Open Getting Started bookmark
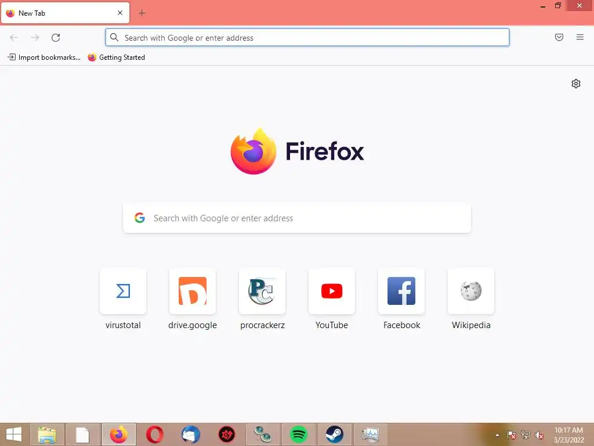Screen dimensions: 594x446 116,57
